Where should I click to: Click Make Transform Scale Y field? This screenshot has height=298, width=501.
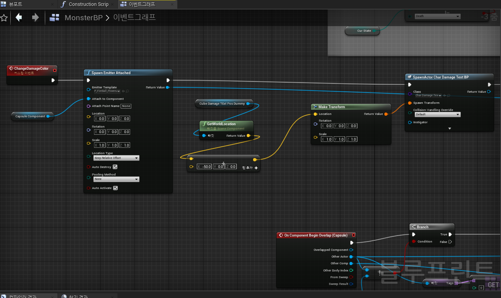[340, 139]
